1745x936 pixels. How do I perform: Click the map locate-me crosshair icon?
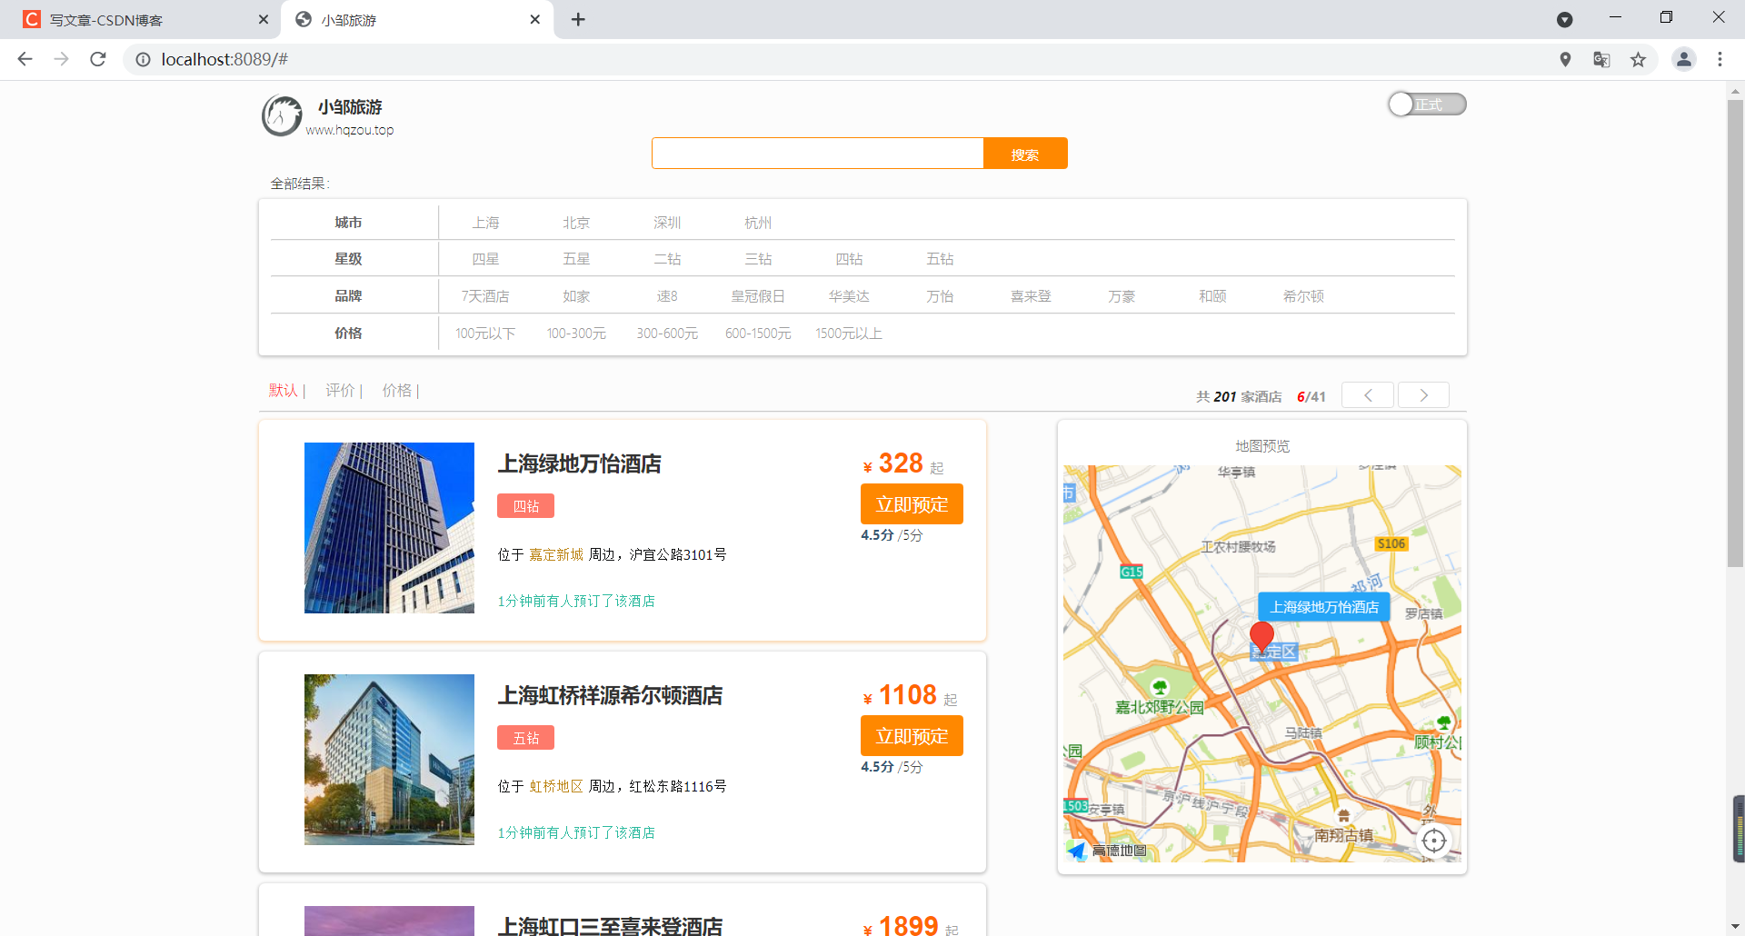(1434, 841)
